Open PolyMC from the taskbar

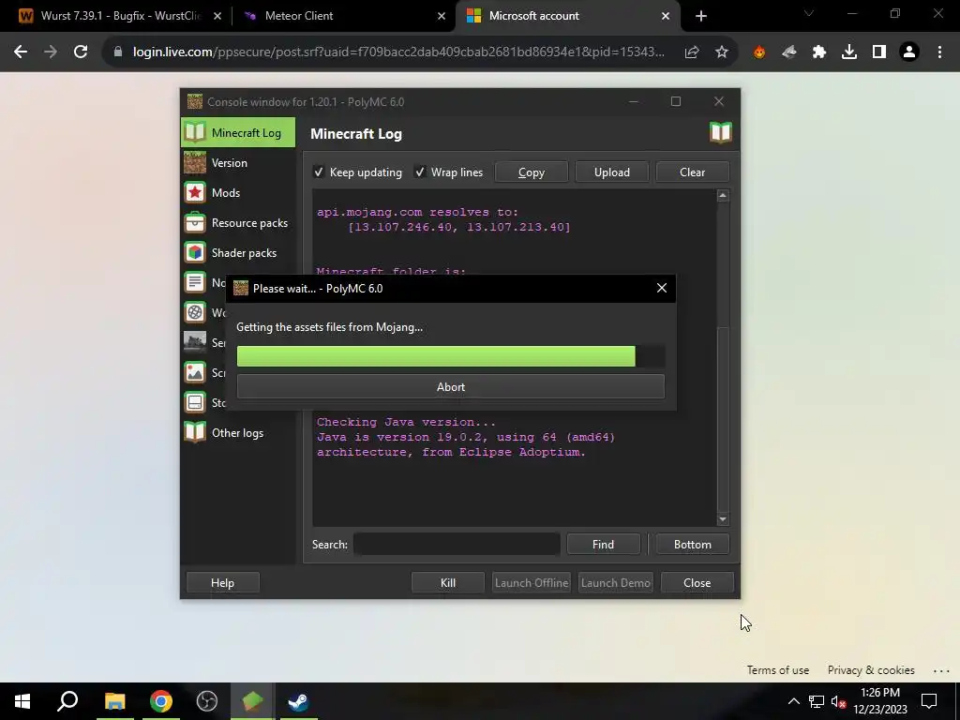coord(252,701)
